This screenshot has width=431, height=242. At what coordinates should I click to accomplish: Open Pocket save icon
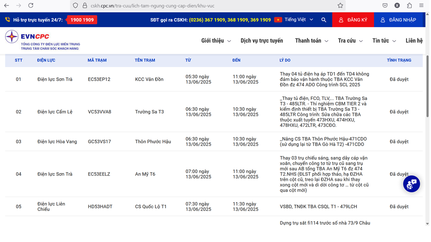click(385, 5)
